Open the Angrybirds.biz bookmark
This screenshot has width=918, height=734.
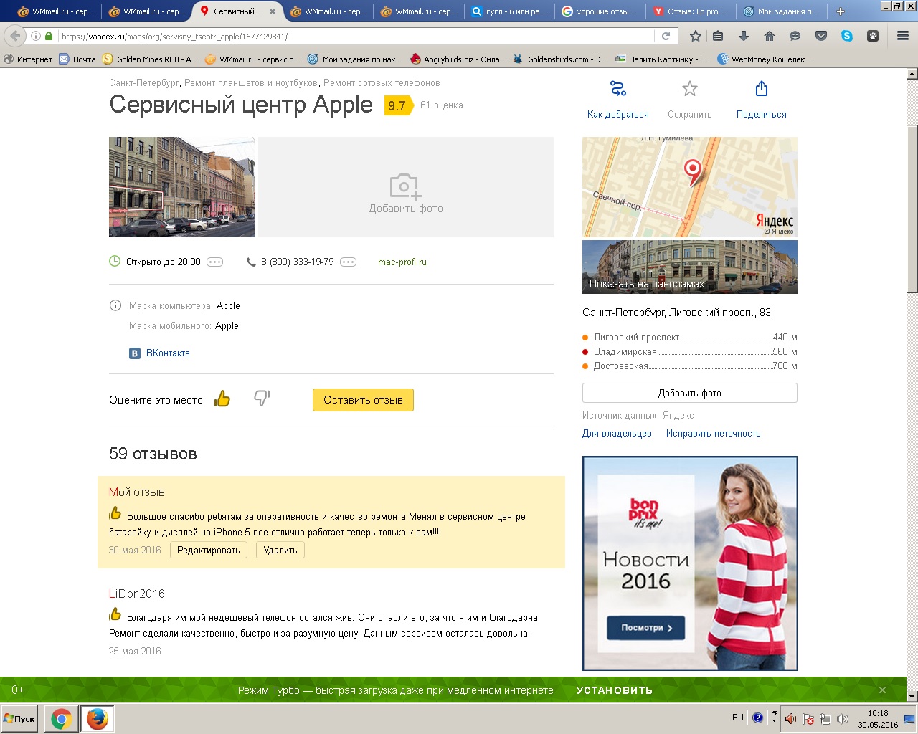coord(458,59)
